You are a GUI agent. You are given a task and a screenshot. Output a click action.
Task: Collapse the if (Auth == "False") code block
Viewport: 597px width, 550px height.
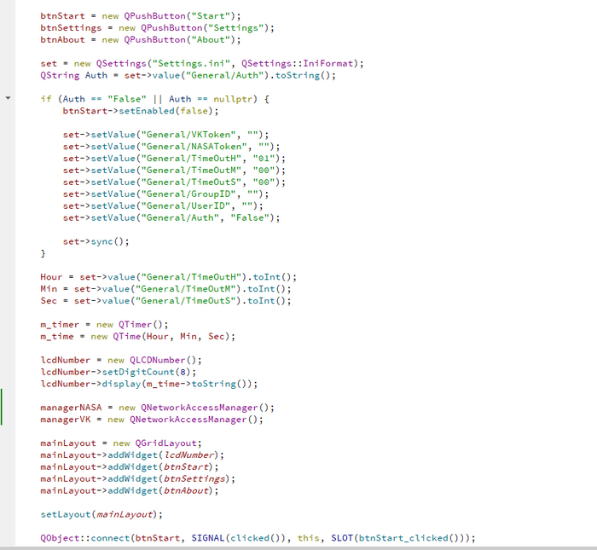pos(8,98)
